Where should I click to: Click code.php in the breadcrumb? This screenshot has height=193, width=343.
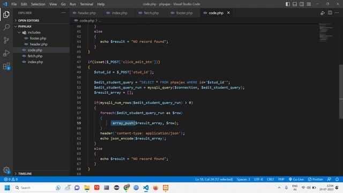tap(87, 20)
